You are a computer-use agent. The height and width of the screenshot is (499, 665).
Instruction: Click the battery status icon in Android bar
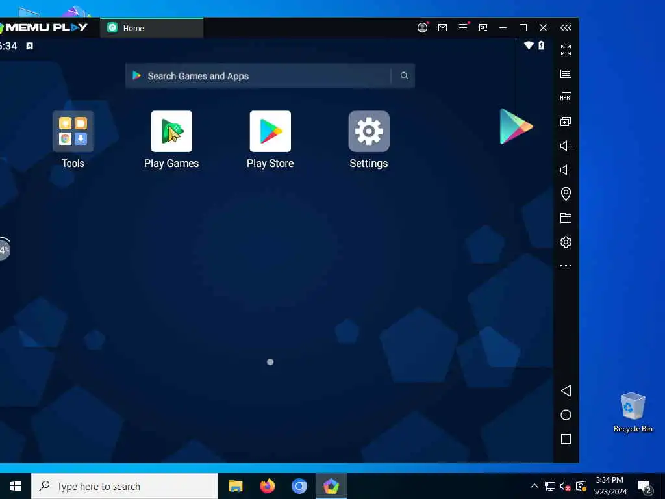click(541, 45)
